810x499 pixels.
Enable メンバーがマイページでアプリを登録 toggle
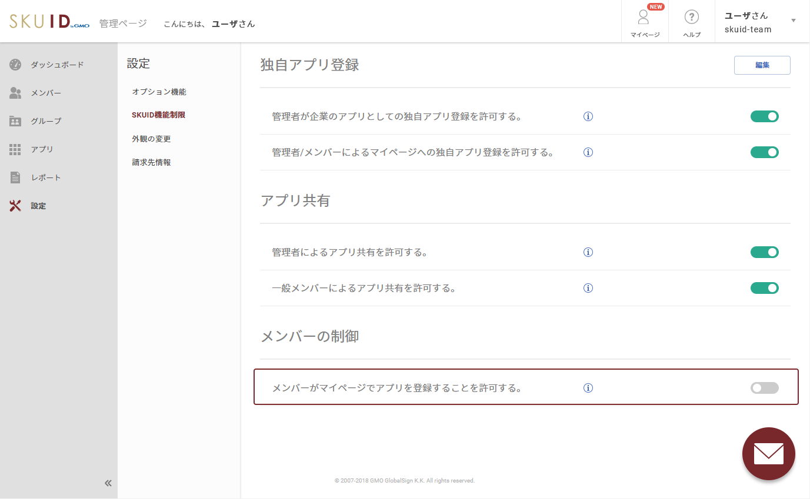(764, 388)
